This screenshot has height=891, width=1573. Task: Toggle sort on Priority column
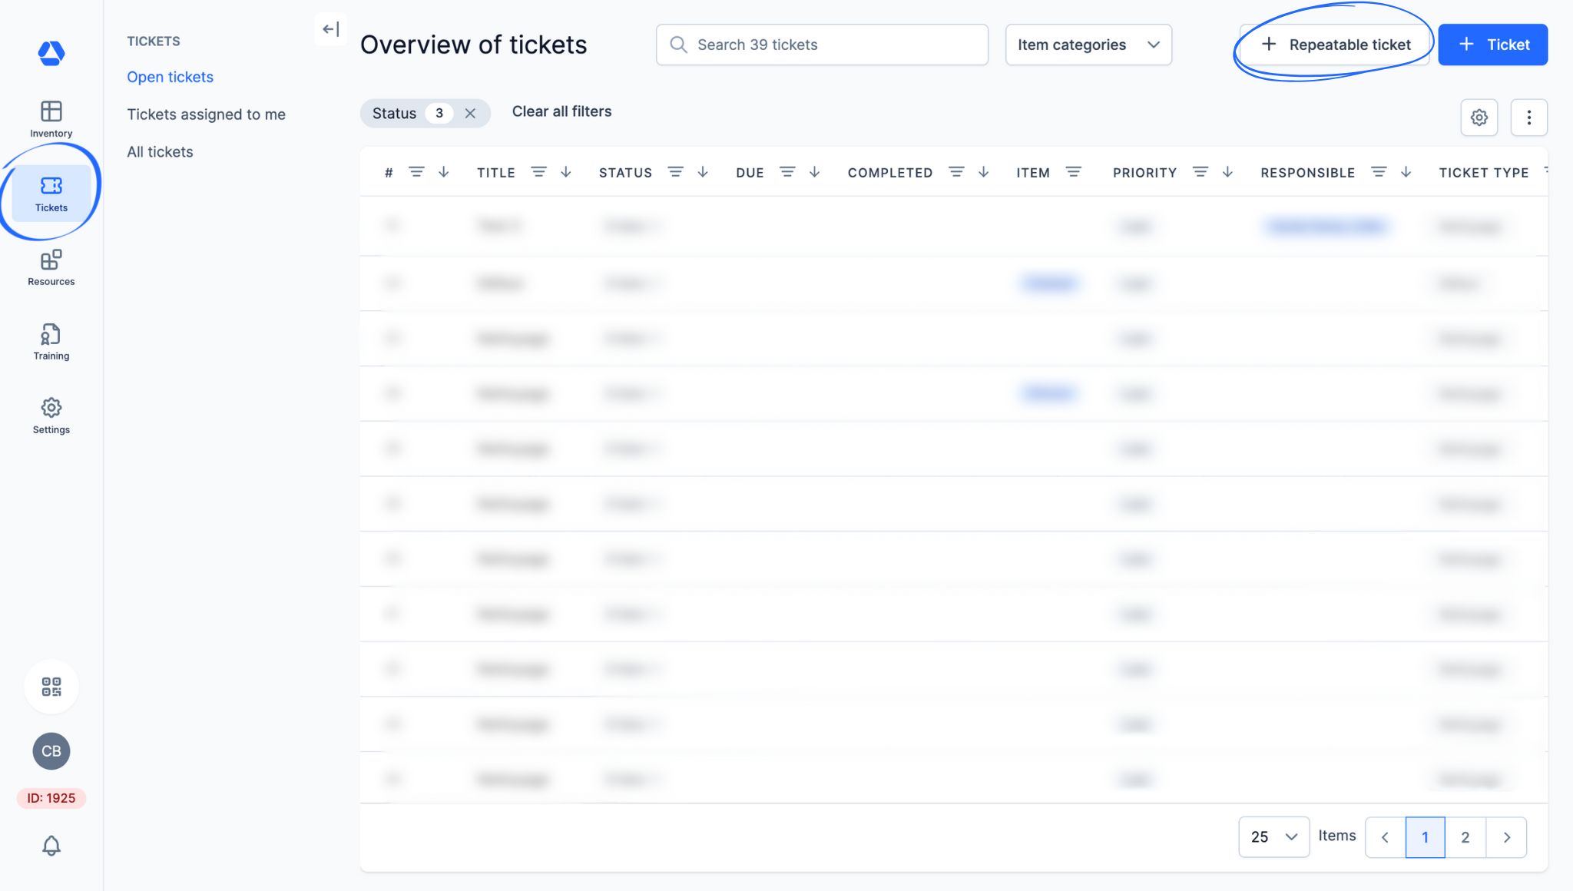pyautogui.click(x=1227, y=172)
